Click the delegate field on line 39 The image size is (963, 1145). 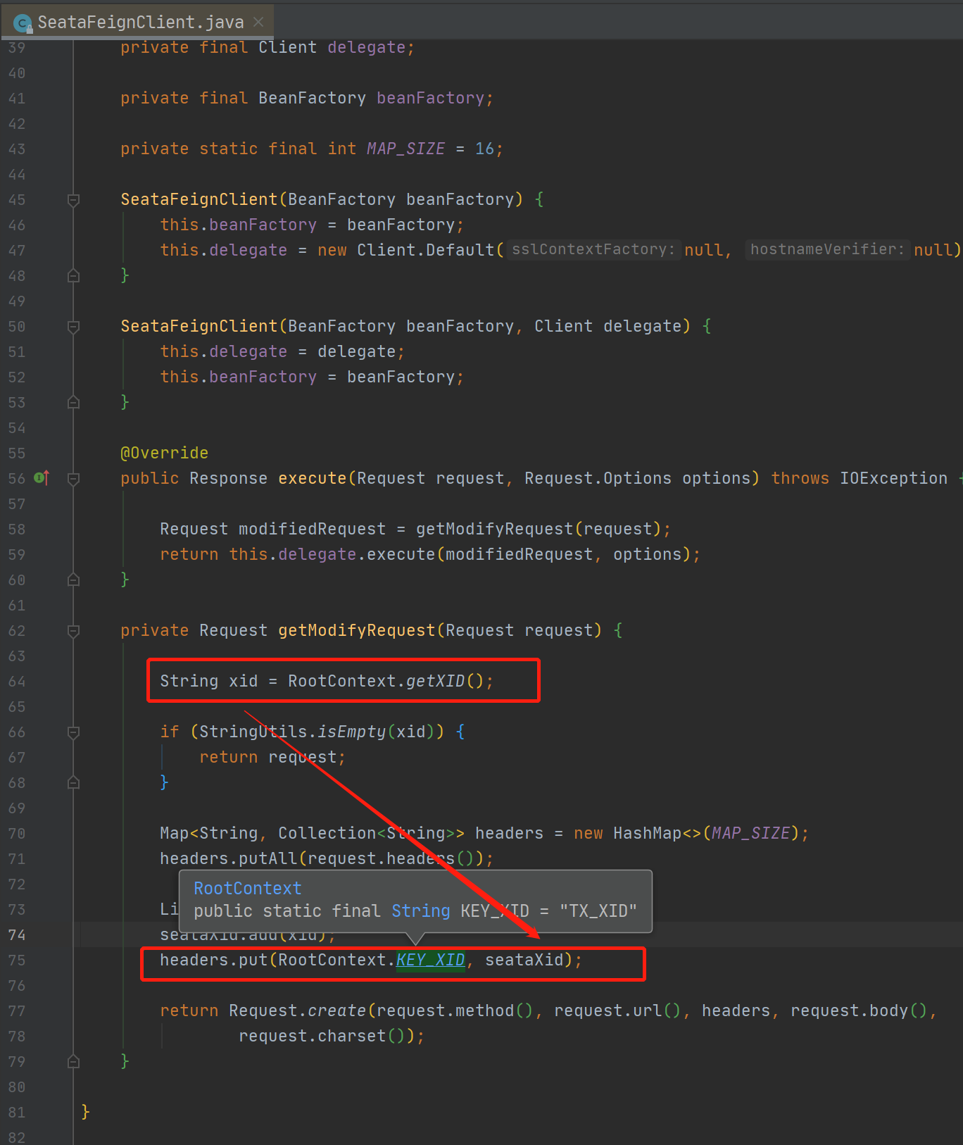coord(366,47)
